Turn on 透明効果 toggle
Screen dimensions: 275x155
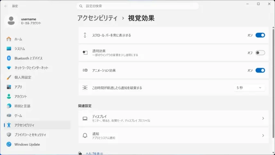tap(260, 53)
